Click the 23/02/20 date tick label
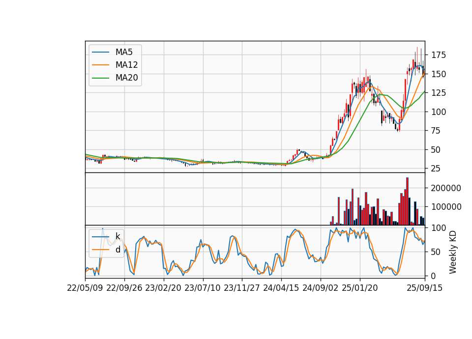Viewport: 472px width, 339px height. pos(163,288)
